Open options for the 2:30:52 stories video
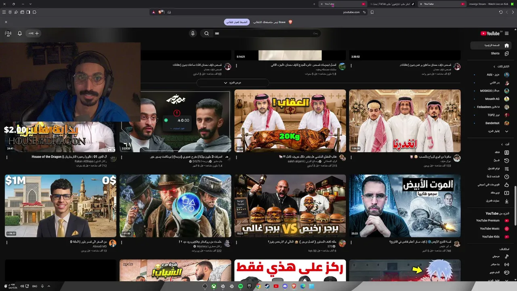This screenshot has width=517, height=291. 351,66
